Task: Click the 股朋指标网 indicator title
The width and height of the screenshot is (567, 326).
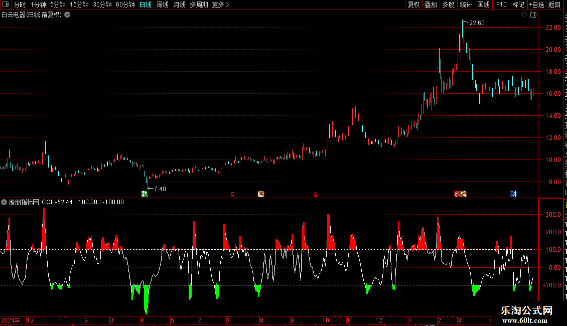Action: 24,202
